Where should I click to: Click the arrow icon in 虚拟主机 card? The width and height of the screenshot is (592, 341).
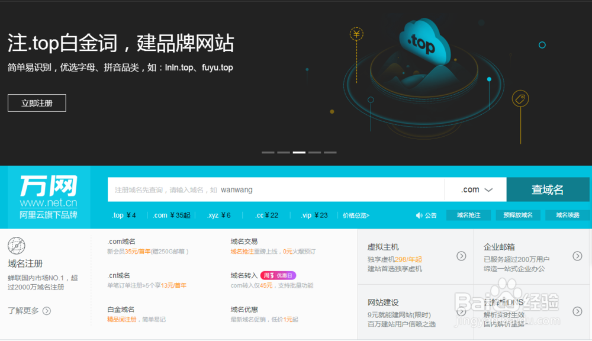[461, 256]
